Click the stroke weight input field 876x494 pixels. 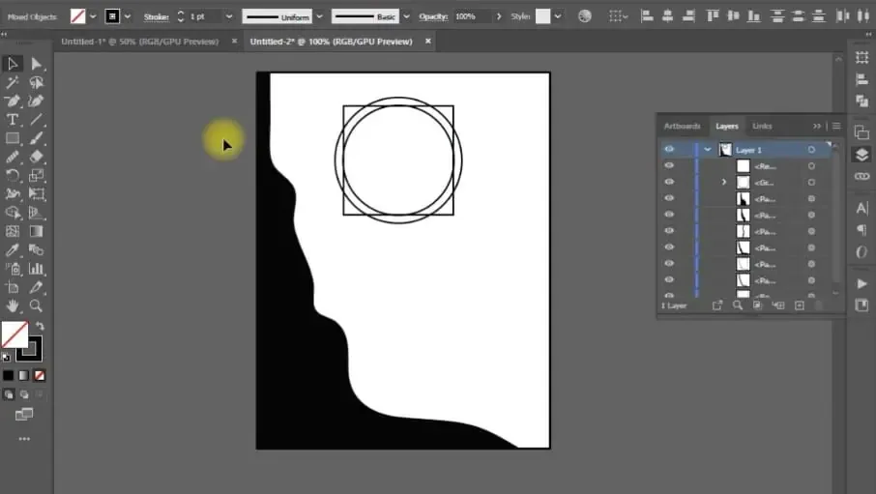pos(202,16)
